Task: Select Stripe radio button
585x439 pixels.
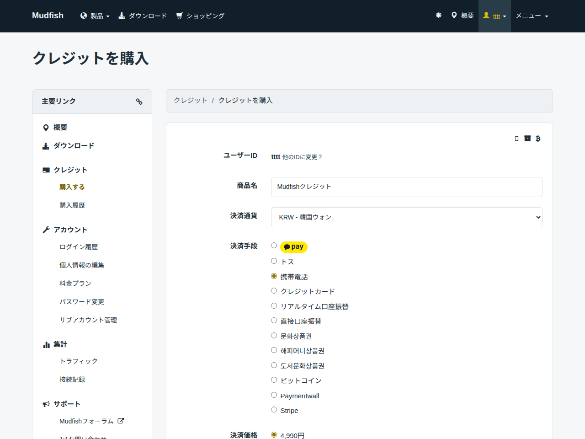Action: (x=274, y=410)
